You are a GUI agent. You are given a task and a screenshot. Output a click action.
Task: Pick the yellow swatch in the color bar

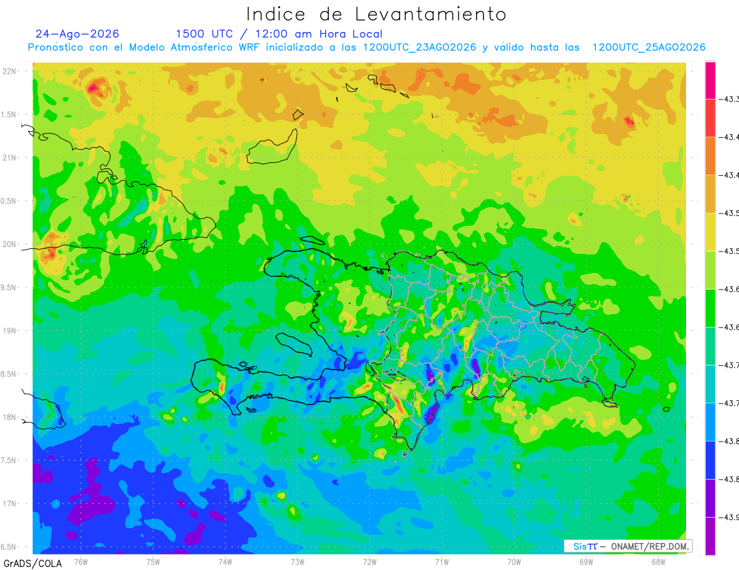click(710, 232)
